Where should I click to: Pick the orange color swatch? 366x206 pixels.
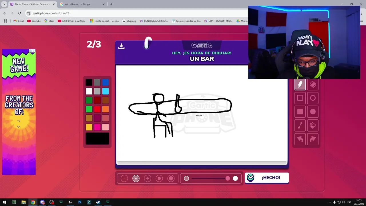[106, 109]
